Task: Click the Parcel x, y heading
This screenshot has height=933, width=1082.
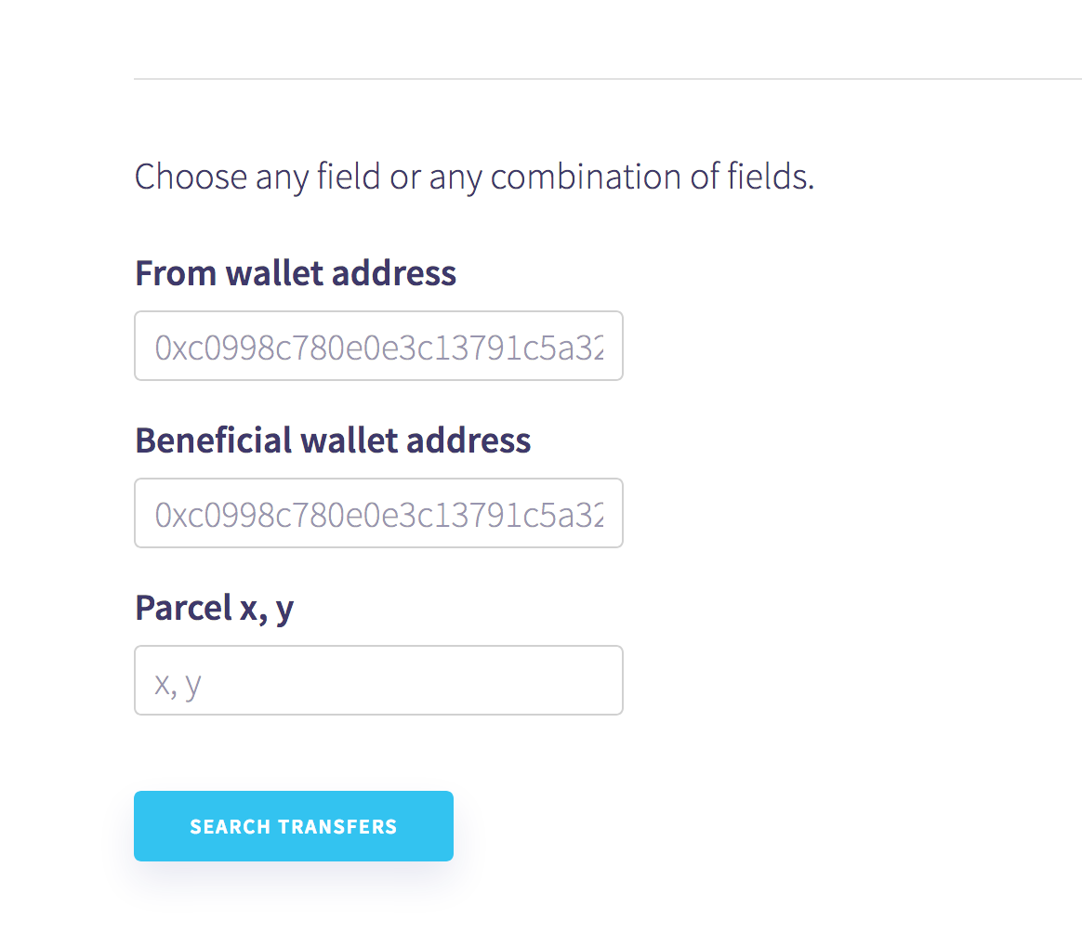Action: tap(214, 607)
